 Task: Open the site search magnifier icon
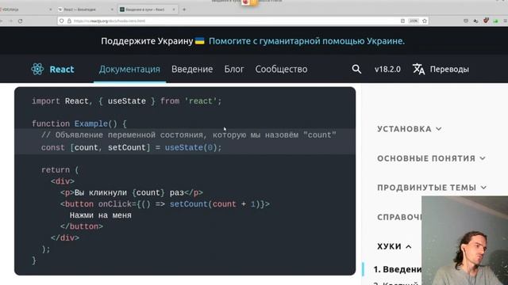click(x=356, y=69)
